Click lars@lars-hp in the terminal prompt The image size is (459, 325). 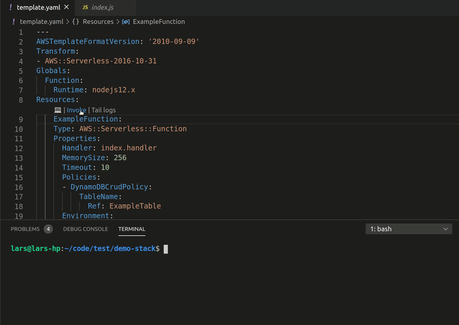tap(36, 249)
